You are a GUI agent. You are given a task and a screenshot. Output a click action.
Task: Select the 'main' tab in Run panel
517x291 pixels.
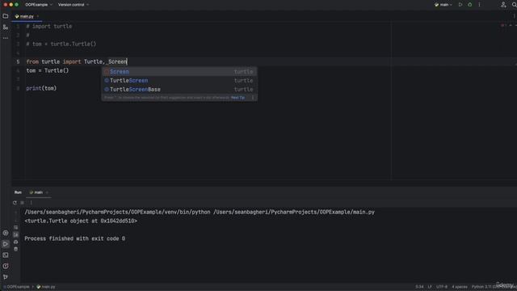click(36, 192)
